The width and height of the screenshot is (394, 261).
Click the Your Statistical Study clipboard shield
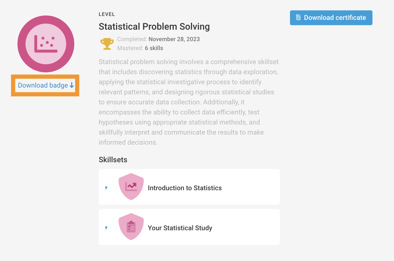[131, 227]
